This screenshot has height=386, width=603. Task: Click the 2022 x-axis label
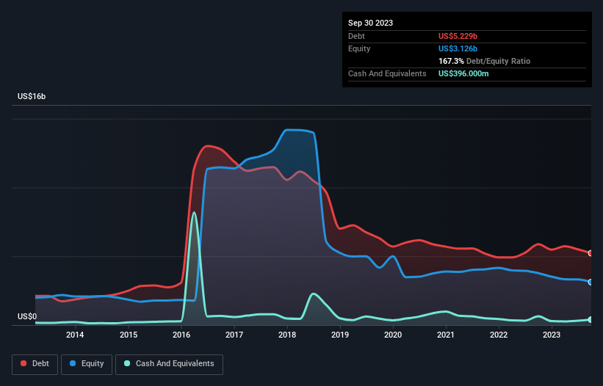499,335
